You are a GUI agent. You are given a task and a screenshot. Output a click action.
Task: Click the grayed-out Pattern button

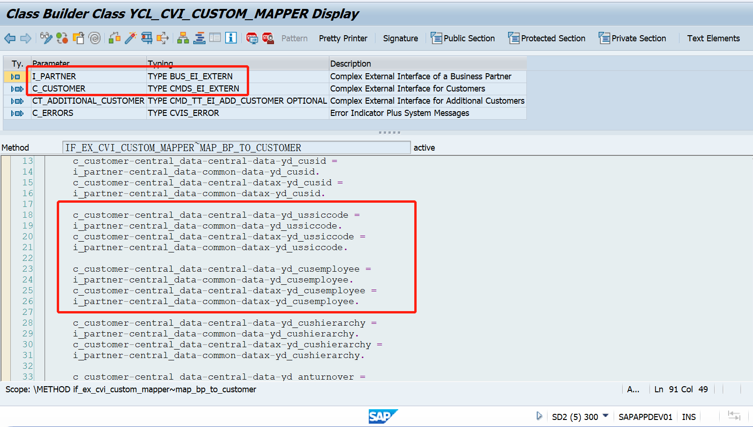(295, 38)
